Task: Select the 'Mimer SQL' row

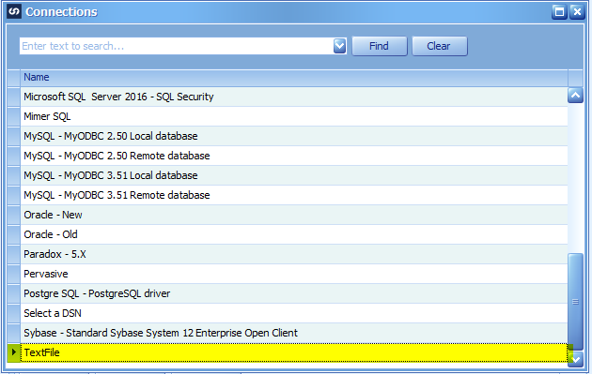Action: 294,116
